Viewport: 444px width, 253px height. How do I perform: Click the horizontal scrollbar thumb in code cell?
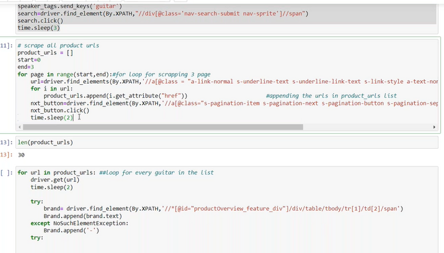click(161, 127)
